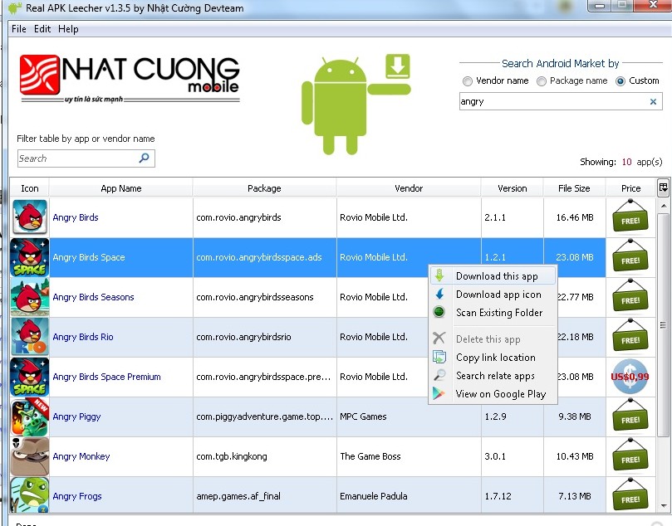The height and width of the screenshot is (526, 672).
Task: Choose Download app icon from context menu
Action: (493, 295)
